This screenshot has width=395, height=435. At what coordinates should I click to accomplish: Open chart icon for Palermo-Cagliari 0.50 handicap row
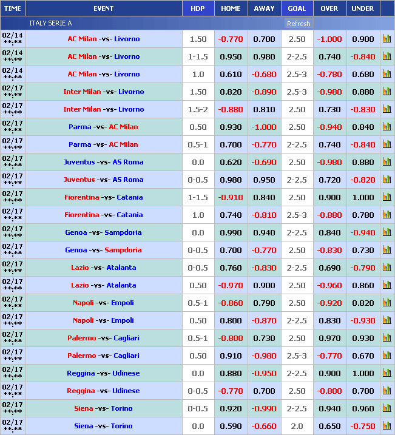pyautogui.click(x=387, y=356)
